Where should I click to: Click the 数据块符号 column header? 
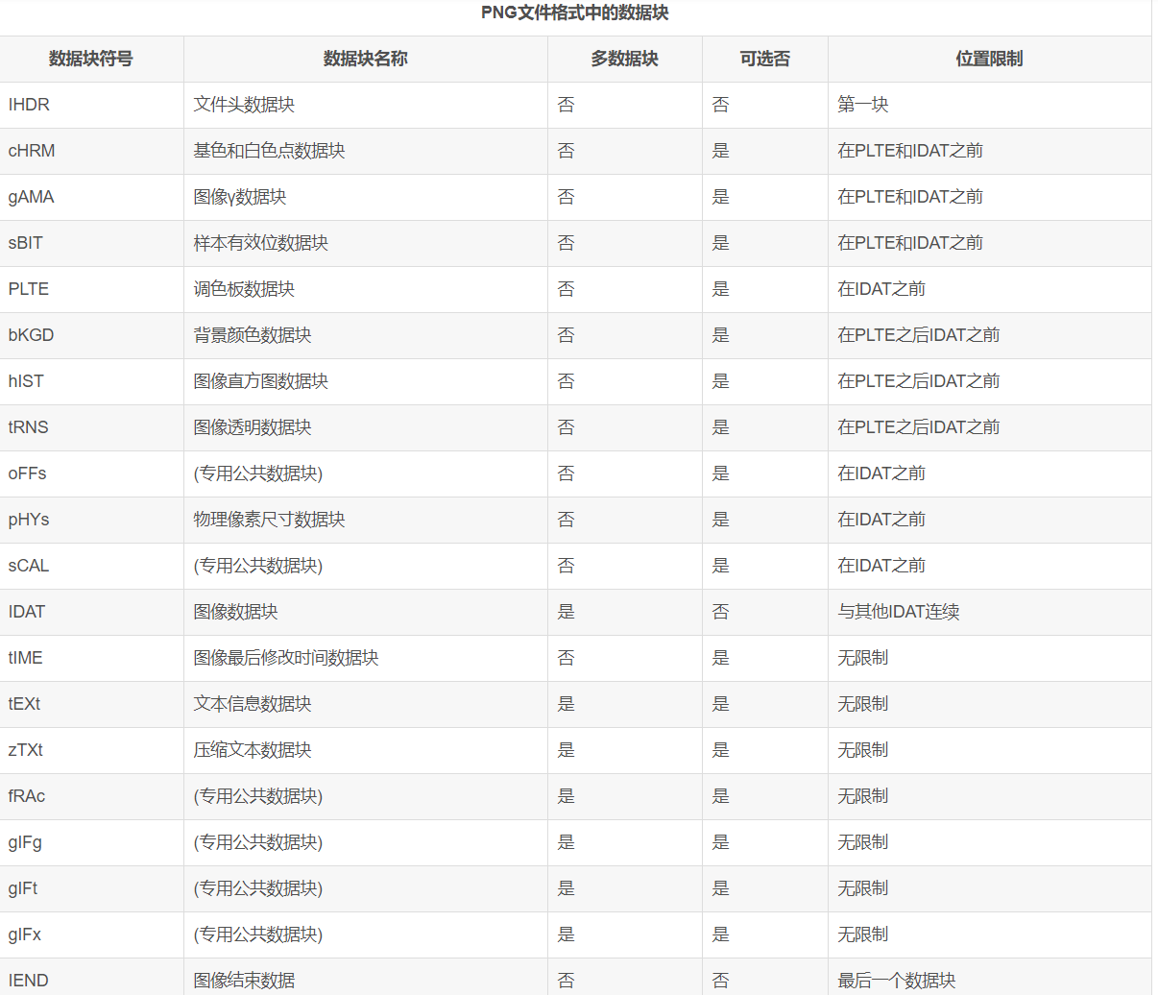(x=91, y=60)
